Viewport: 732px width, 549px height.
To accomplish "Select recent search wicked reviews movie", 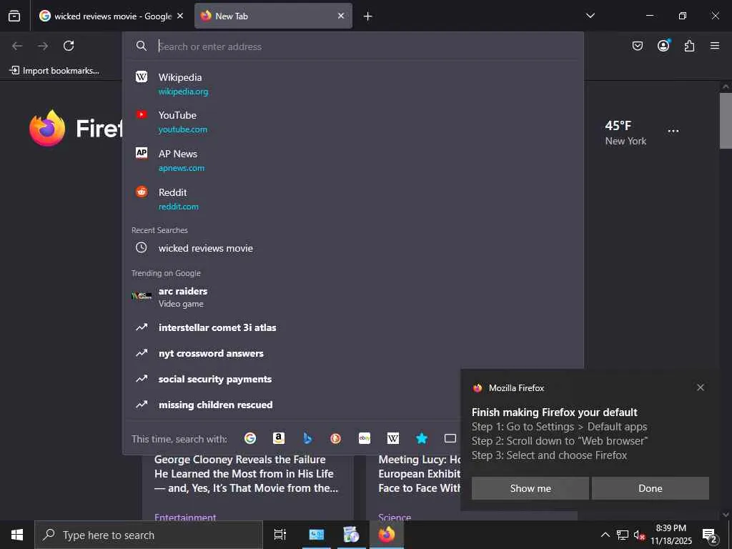I will tap(353, 248).
